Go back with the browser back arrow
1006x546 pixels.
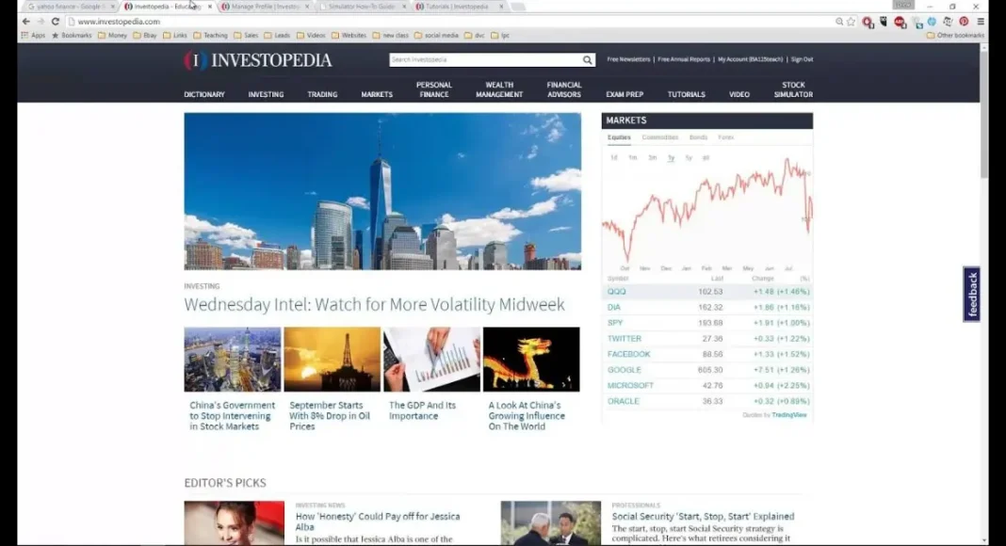[25, 21]
